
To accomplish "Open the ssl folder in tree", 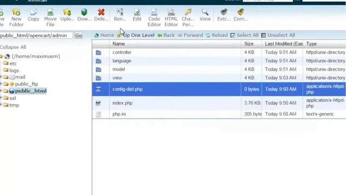I will [x=12, y=98].
